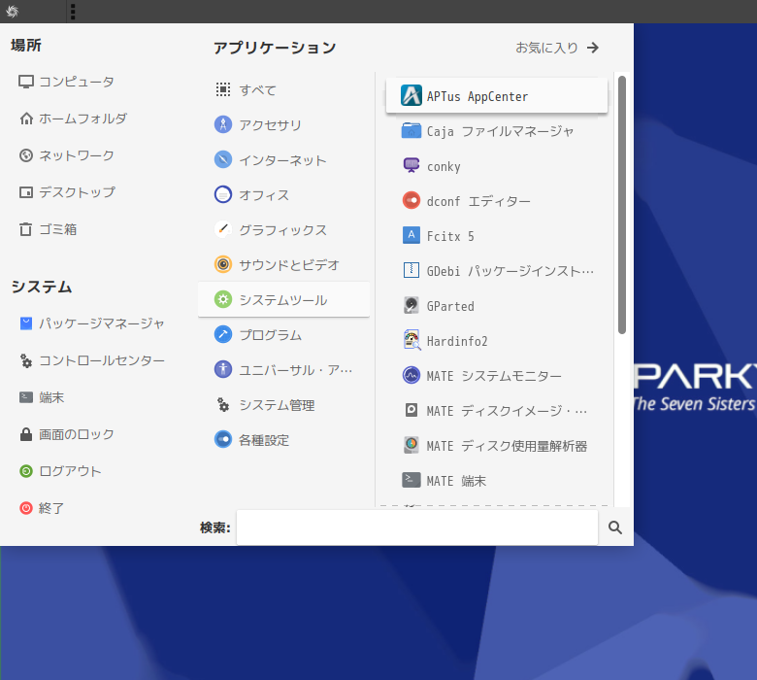Image resolution: width=757 pixels, height=680 pixels.
Task: Click the Fcitx 5 label text
Action: 450,236
